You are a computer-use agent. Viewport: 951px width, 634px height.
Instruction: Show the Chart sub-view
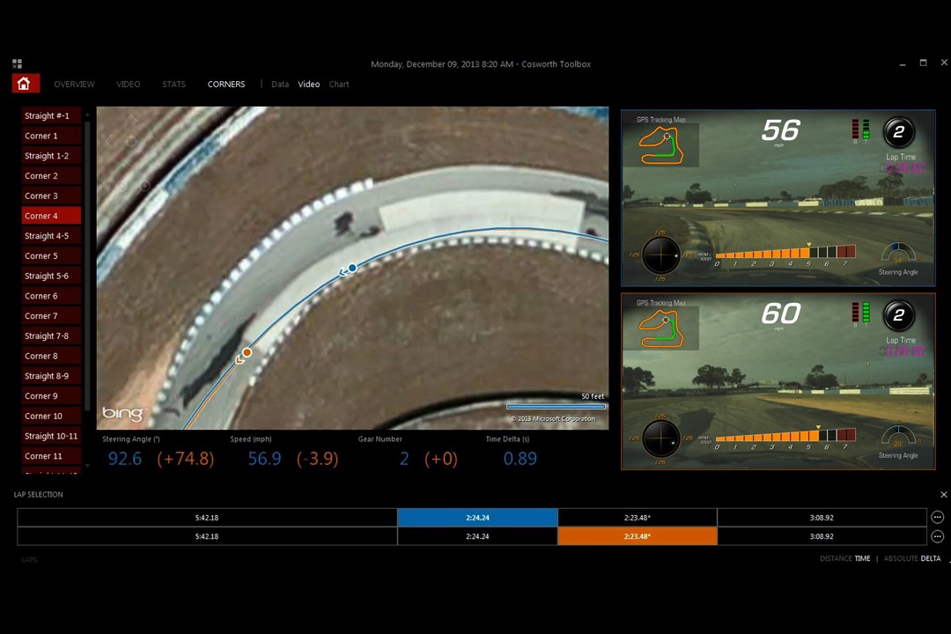point(339,85)
